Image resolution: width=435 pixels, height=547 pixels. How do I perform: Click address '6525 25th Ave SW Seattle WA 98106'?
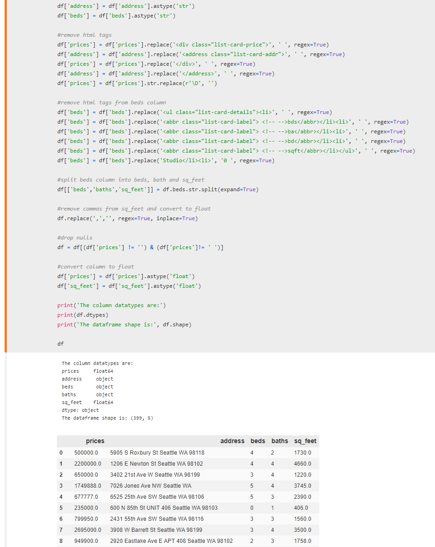click(x=157, y=497)
